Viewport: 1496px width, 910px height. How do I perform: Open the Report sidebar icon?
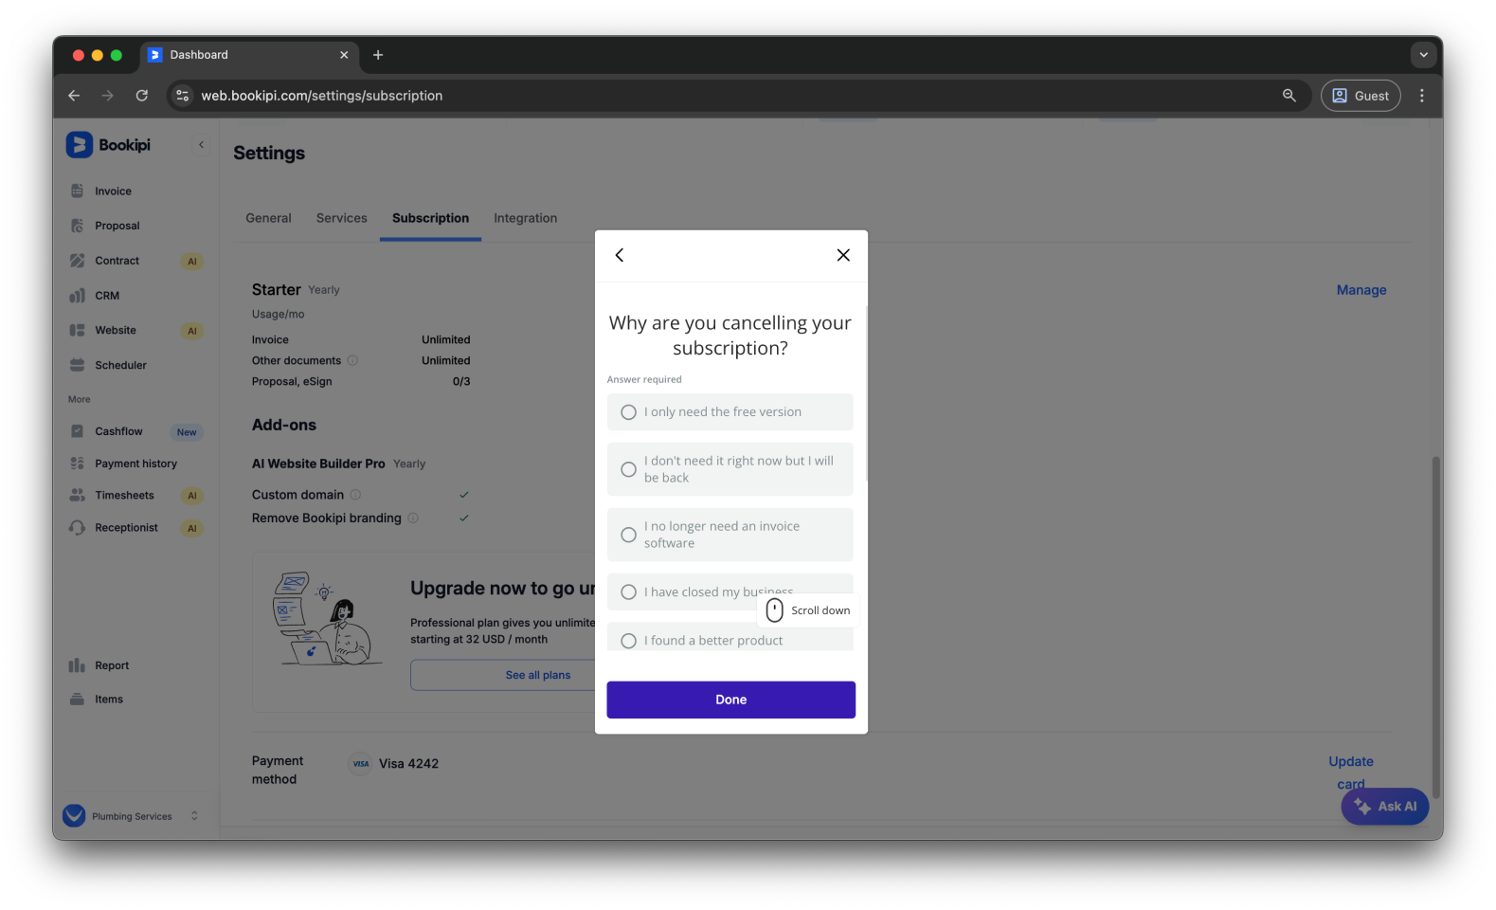(x=78, y=665)
